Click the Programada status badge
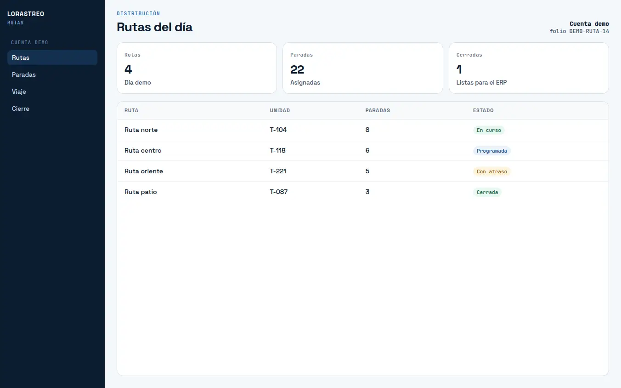The image size is (621, 388). tap(492, 151)
